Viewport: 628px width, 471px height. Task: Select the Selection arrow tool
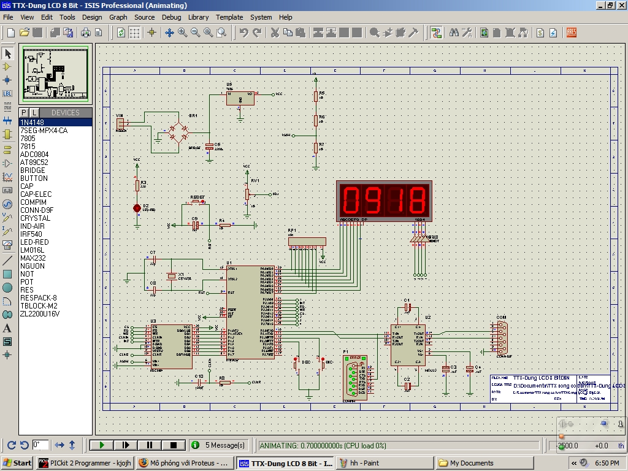(7, 53)
